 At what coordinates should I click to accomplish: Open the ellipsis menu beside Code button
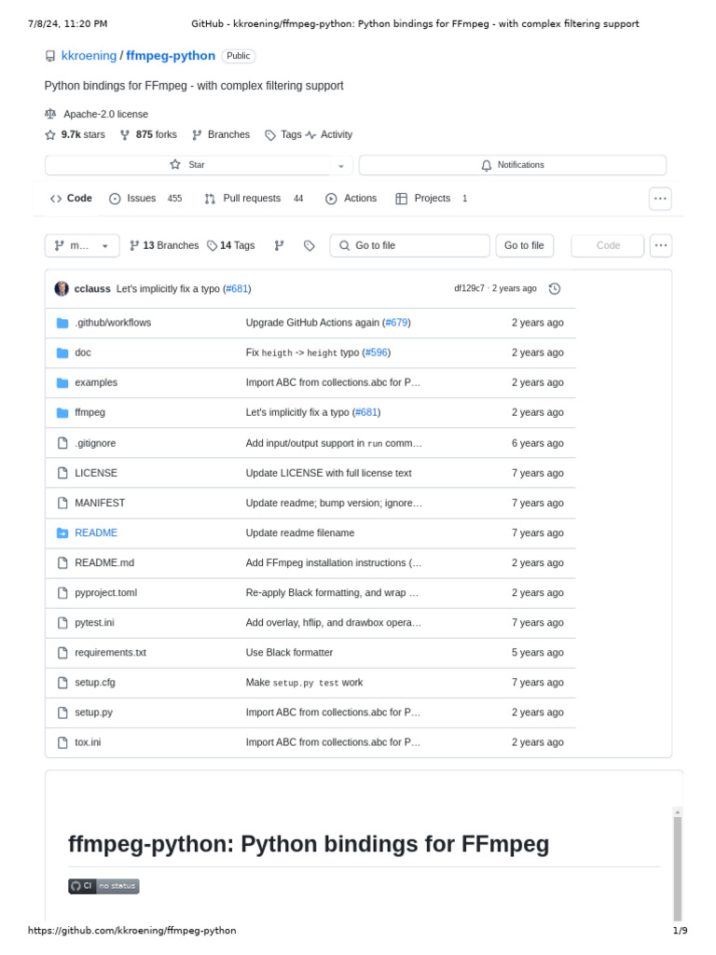pyautogui.click(x=661, y=245)
